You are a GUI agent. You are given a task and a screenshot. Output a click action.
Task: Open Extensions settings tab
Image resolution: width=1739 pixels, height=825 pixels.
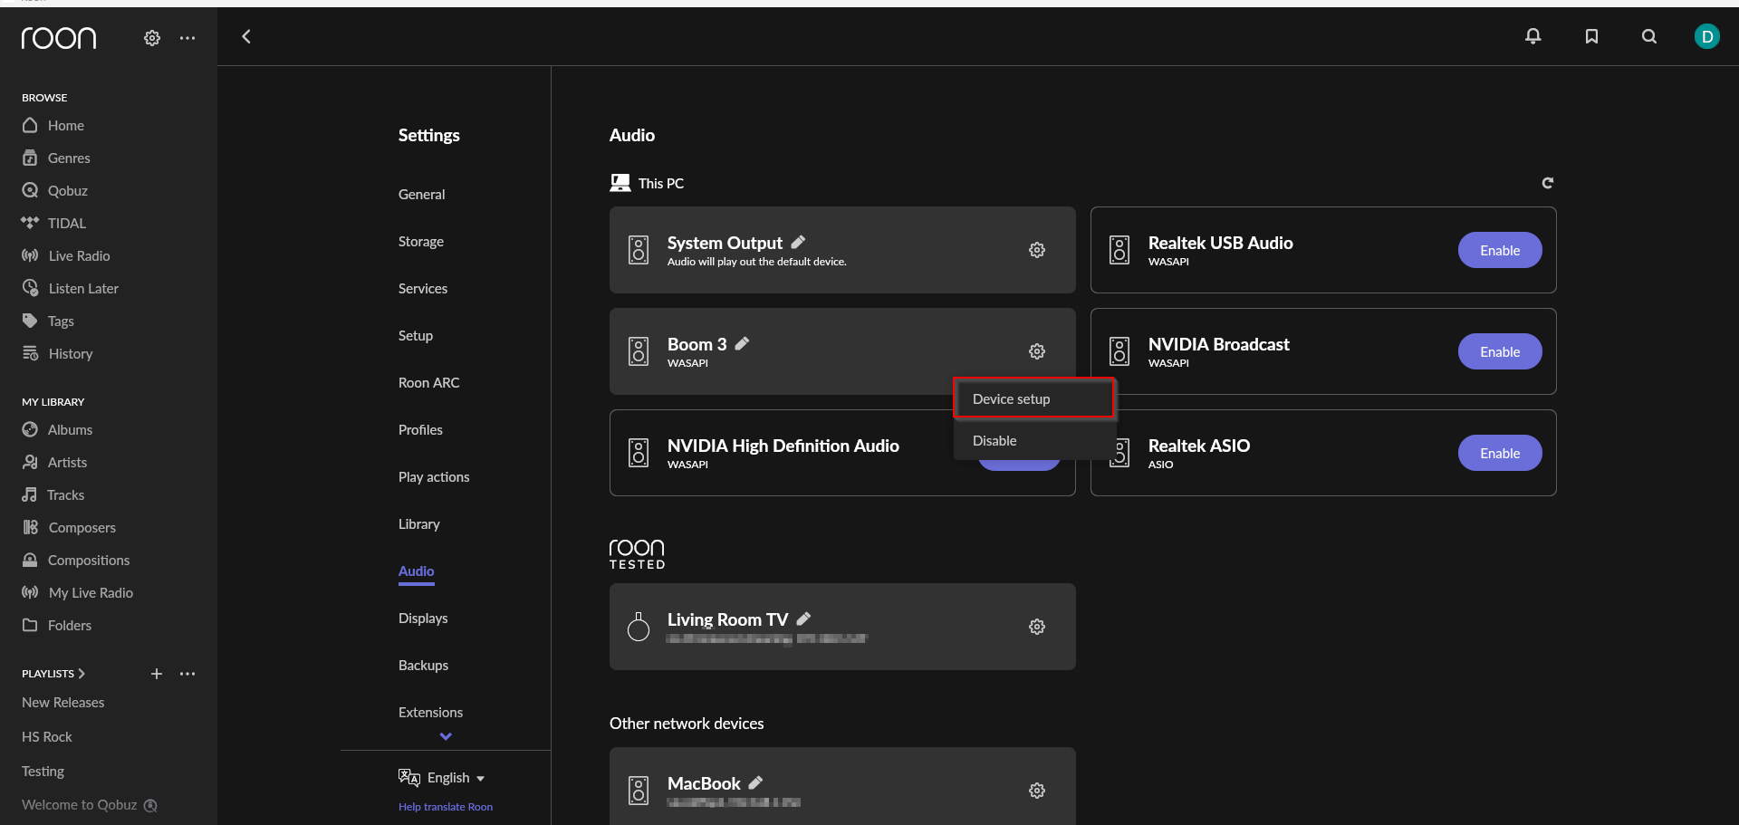pos(430,712)
